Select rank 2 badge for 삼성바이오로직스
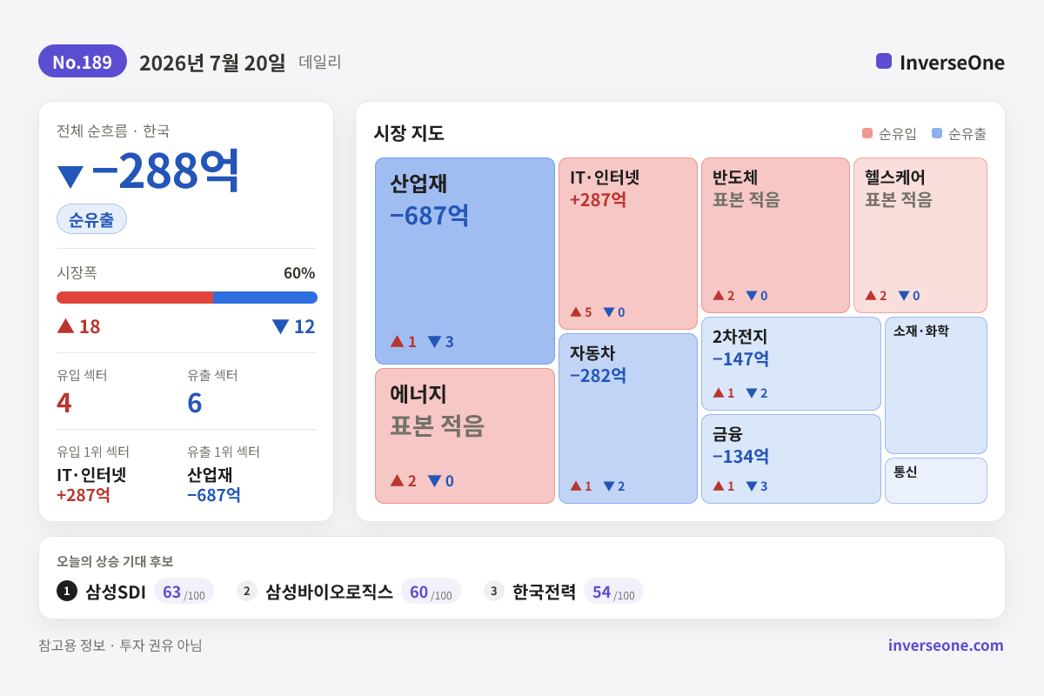1044x696 pixels. click(x=247, y=591)
